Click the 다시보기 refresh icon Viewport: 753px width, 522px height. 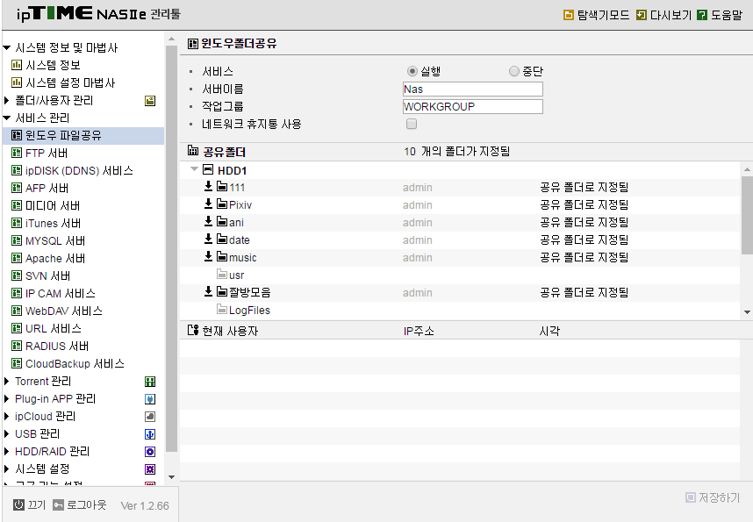pyautogui.click(x=642, y=16)
